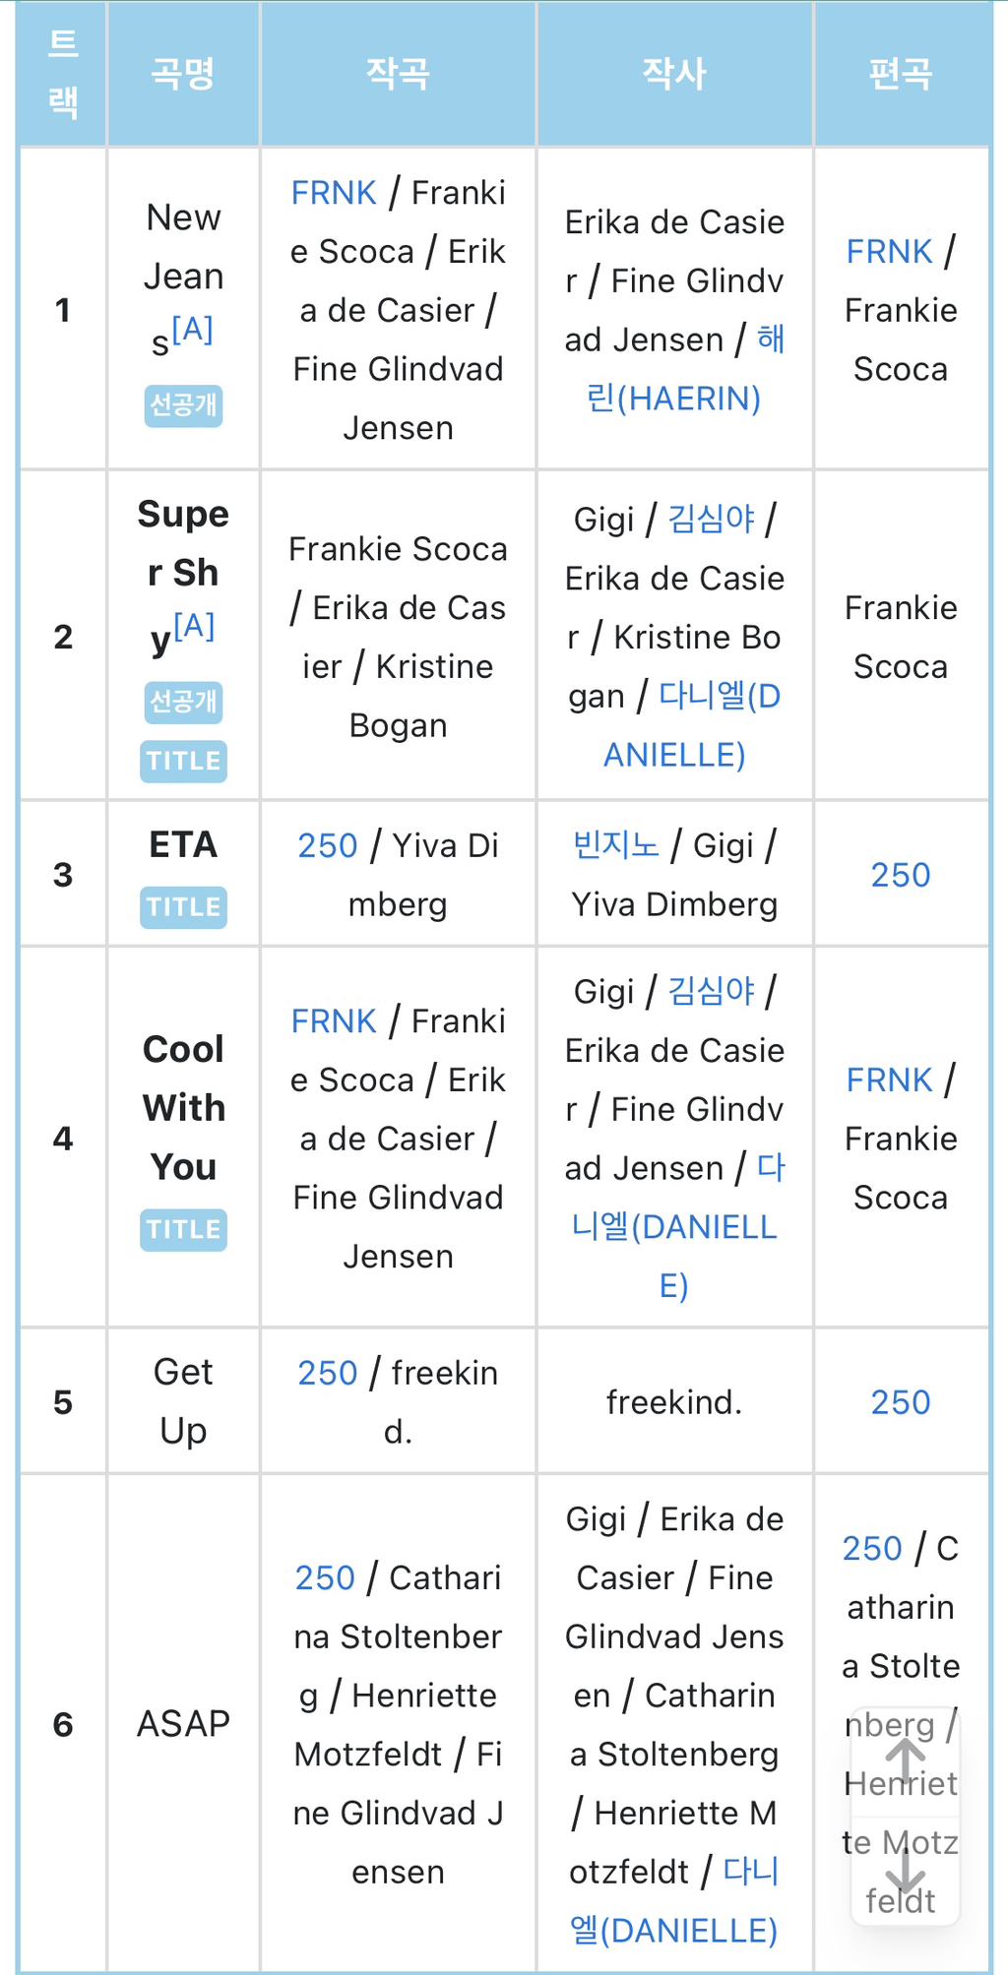Screen dimensions: 1008x1975
Task: Open FRNK link in New Jeans composer cell
Action: pyautogui.click(x=334, y=193)
